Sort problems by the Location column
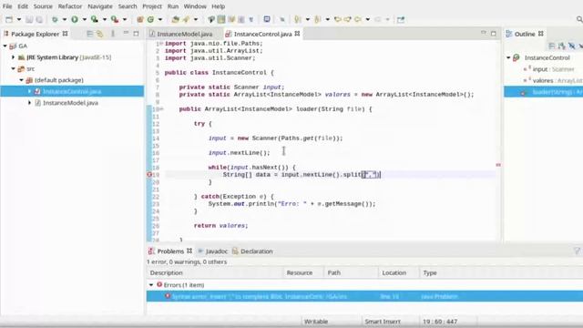 [399, 273]
